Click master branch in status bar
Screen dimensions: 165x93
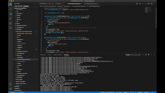click(13, 92)
